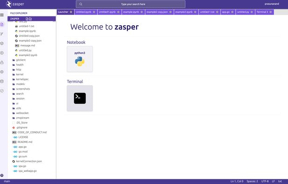The height and width of the screenshot is (184, 288).
Task: Launch a python3 notebook
Action: click(80, 59)
